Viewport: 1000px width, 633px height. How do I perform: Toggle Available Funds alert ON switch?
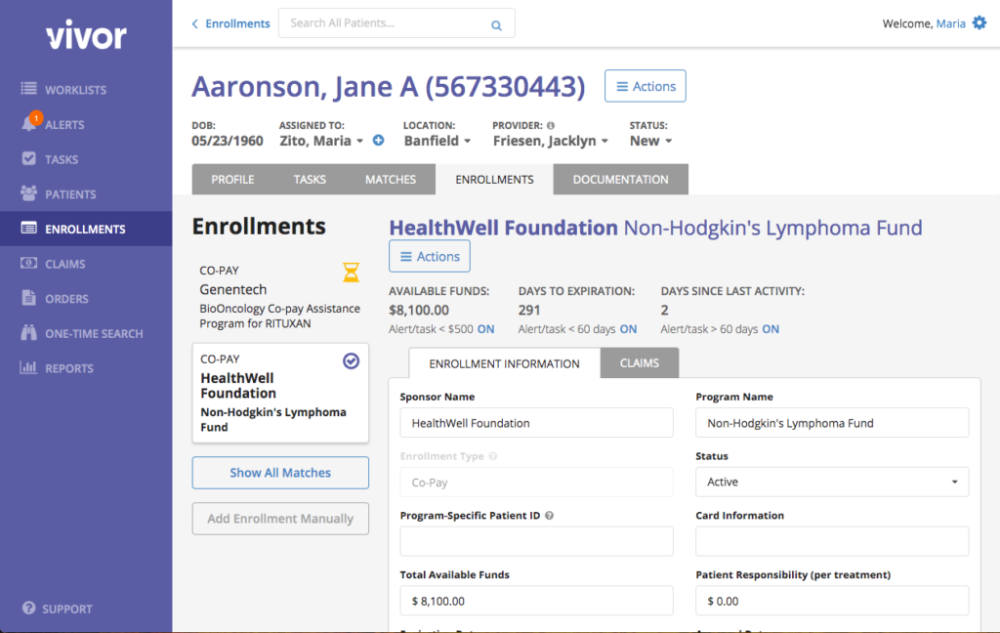point(486,329)
